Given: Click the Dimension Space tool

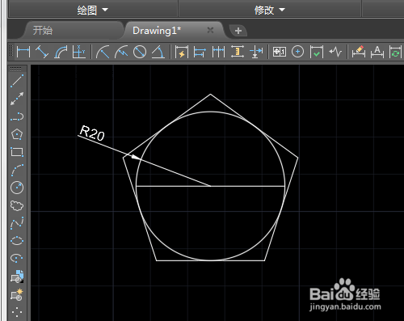Looking at the screenshot, I should pyautogui.click(x=238, y=52).
